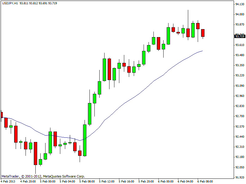Click the 5 Feb 16:00 time label

coord(126,181)
